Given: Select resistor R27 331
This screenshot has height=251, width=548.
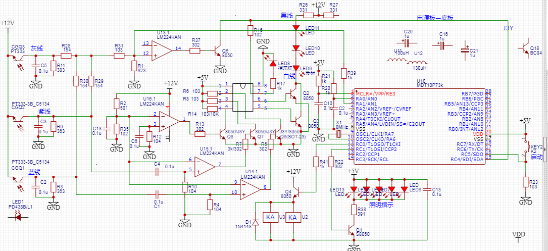Looking at the screenshot, I should click(x=329, y=15).
